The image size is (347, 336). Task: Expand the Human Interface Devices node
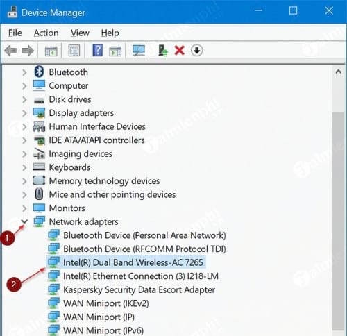24,127
